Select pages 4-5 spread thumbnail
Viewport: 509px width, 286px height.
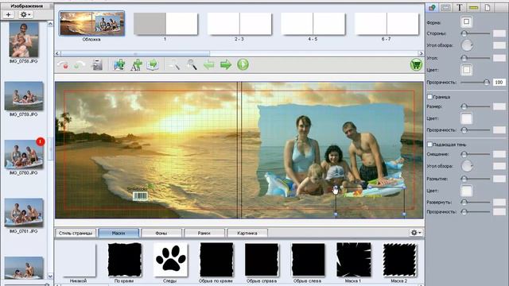pyautogui.click(x=313, y=24)
